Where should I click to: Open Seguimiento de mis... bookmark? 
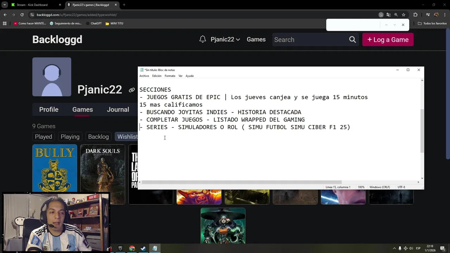coord(66,23)
